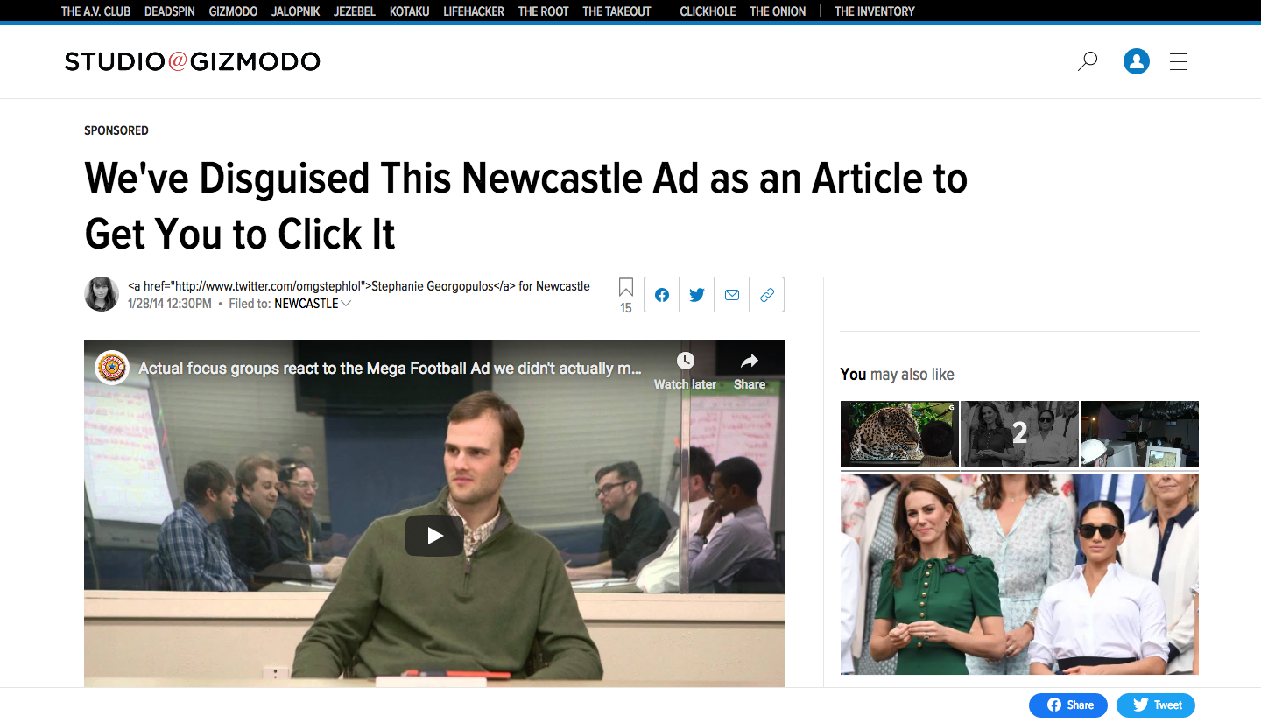
Task: Click the article headline
Action: click(x=525, y=207)
